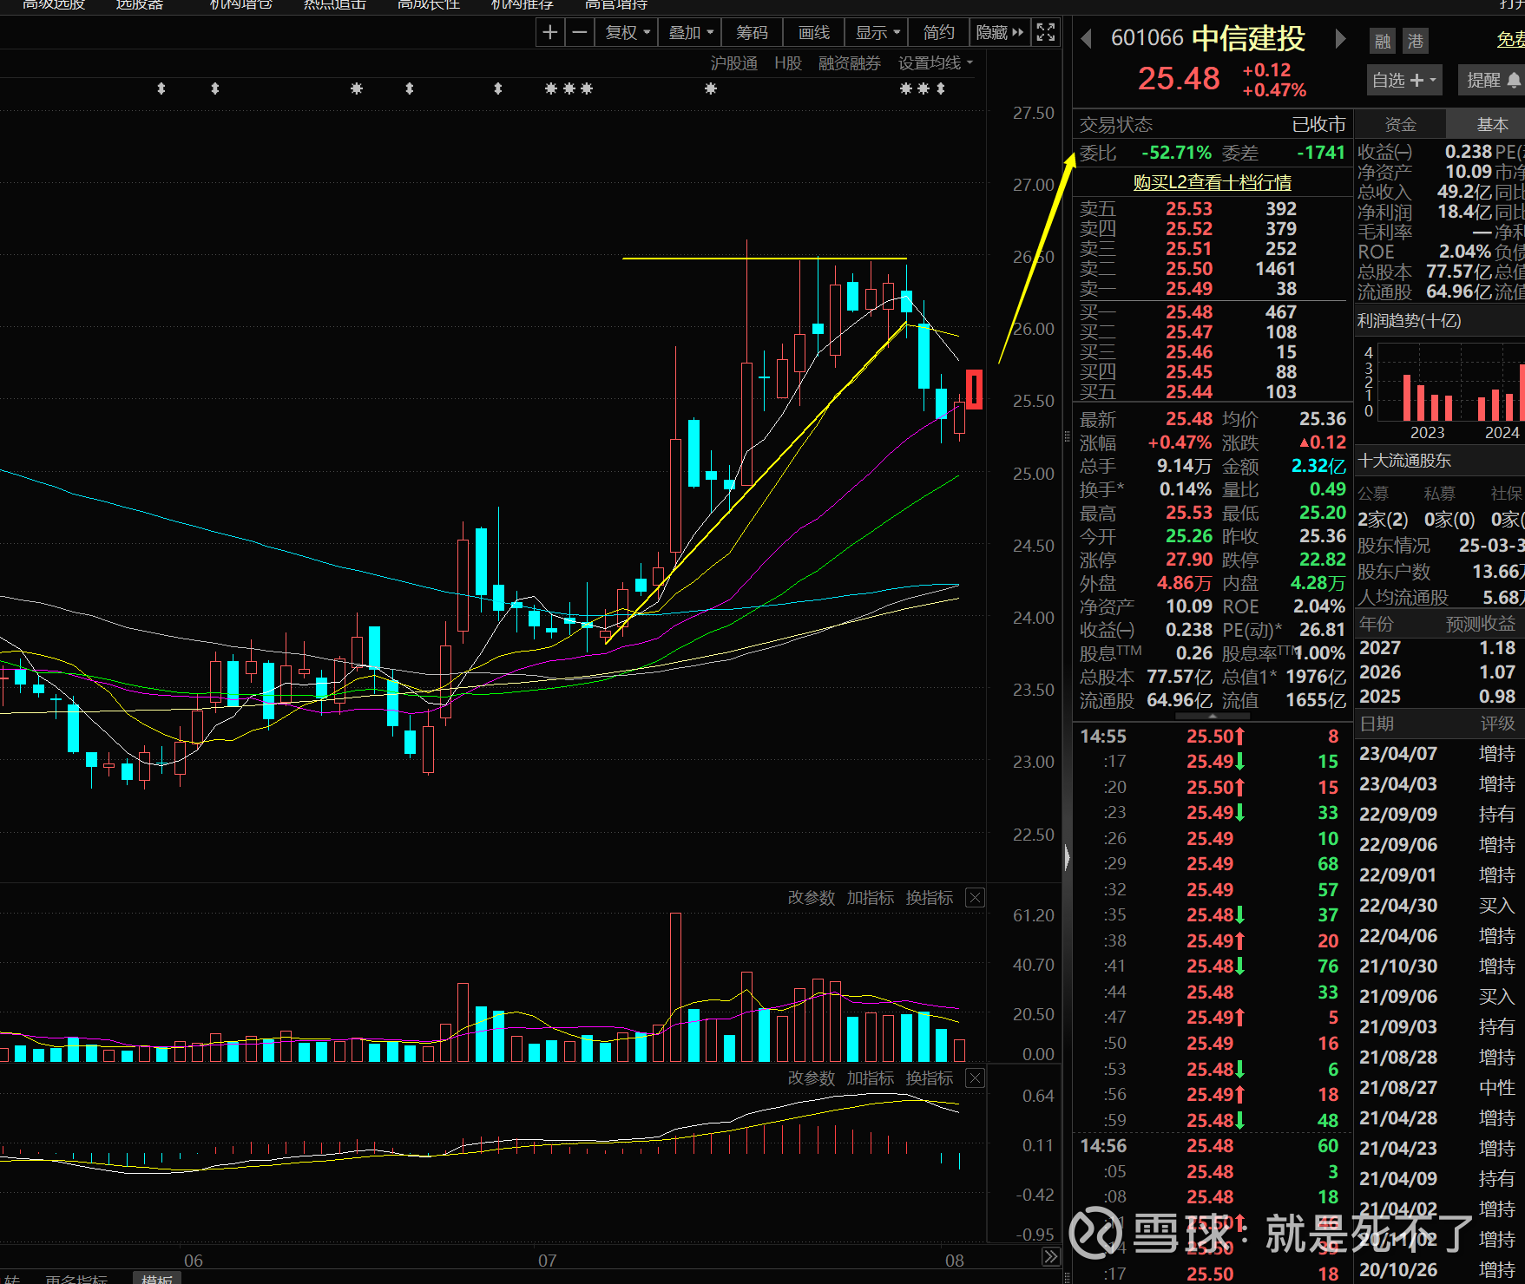Switch to 资金 tab
Screen dimensions: 1525x1284
(1400, 124)
